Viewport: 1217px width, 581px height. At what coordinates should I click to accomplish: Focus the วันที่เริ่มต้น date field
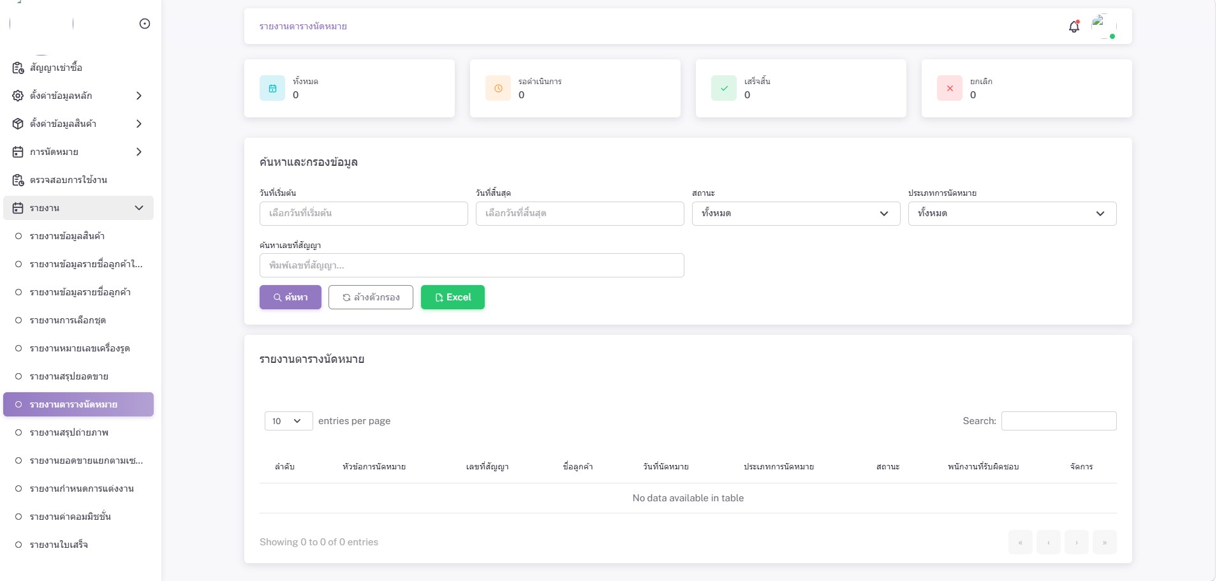[x=363, y=214]
